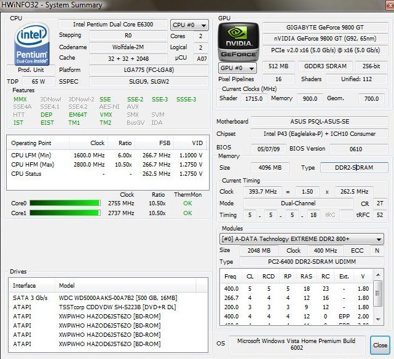The width and height of the screenshot is (394, 359).
Task: Click the LGA775 platform field
Action: pyautogui.click(x=149, y=70)
